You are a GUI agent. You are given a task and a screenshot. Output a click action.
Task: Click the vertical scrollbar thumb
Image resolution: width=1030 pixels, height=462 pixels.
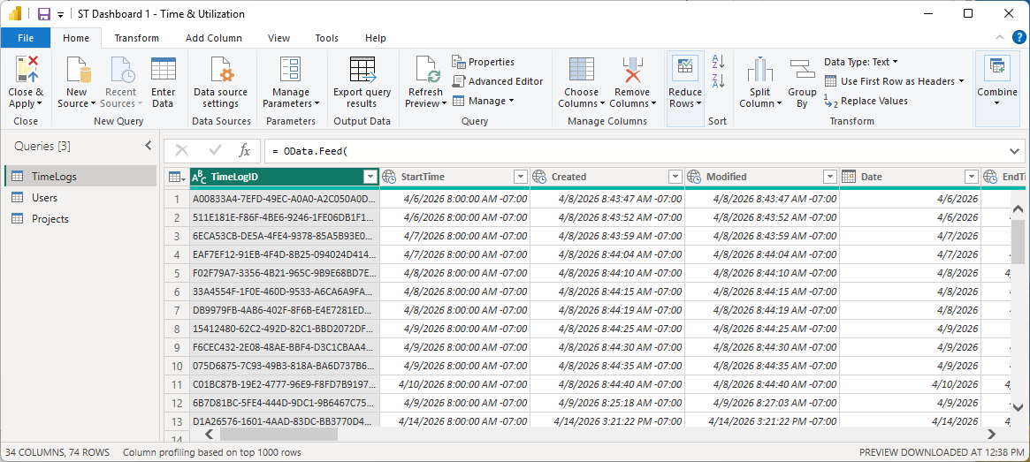coord(1018,241)
